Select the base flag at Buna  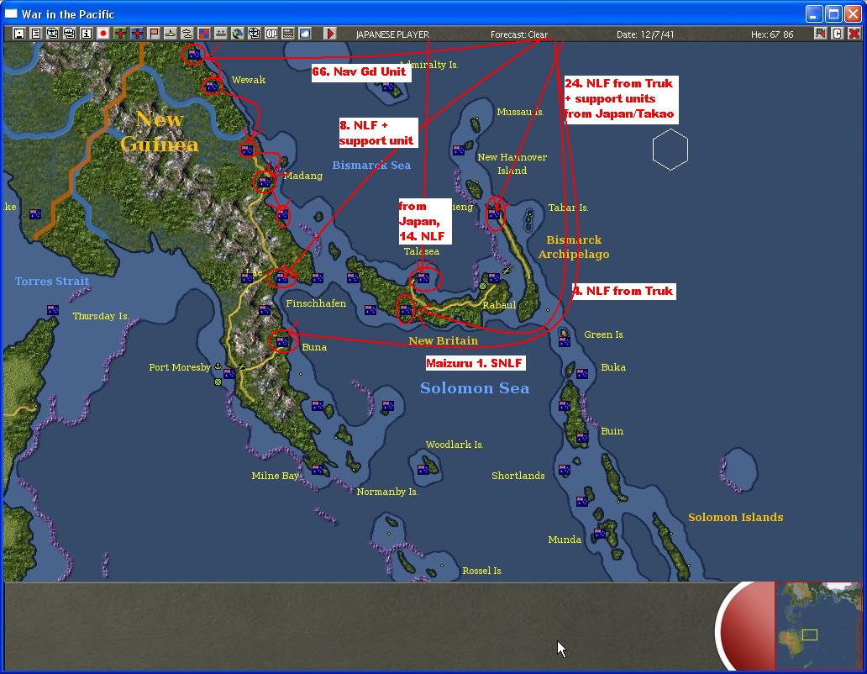click(282, 342)
